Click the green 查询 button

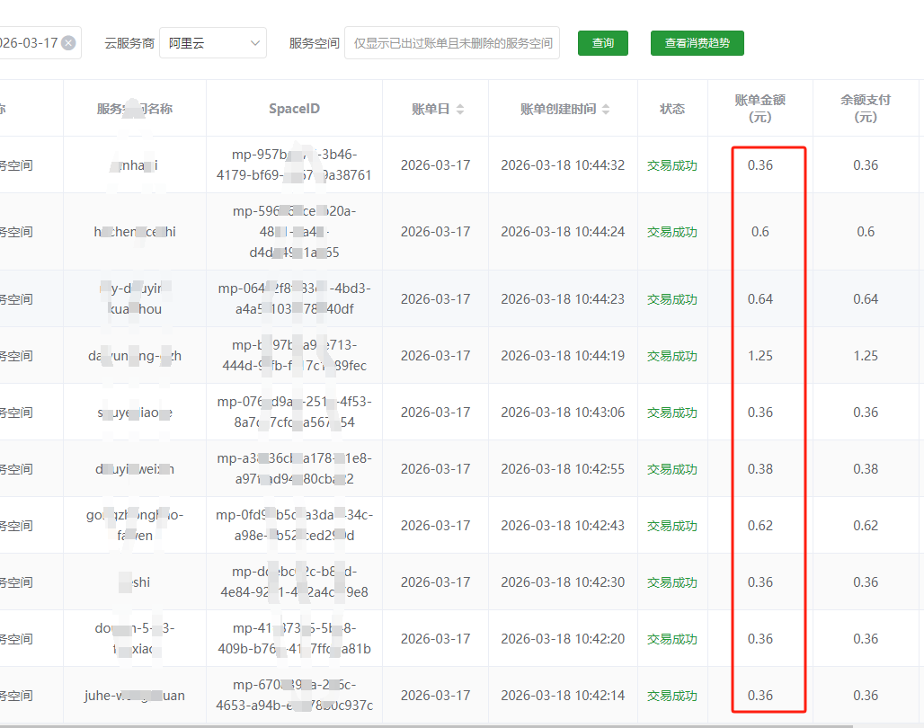pos(602,43)
